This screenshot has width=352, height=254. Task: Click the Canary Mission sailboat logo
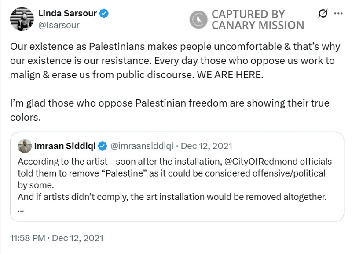pos(198,19)
